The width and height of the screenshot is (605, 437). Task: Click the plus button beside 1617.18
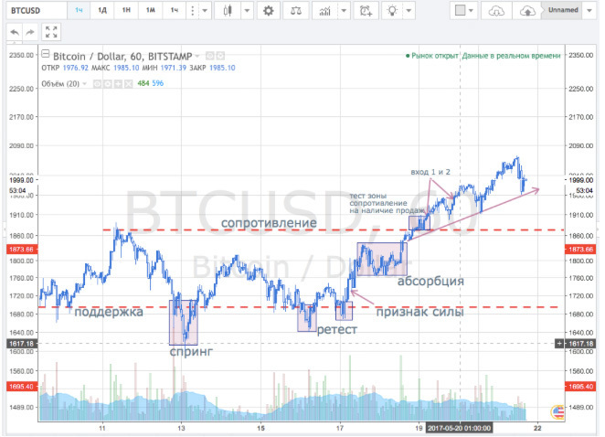click(x=559, y=343)
